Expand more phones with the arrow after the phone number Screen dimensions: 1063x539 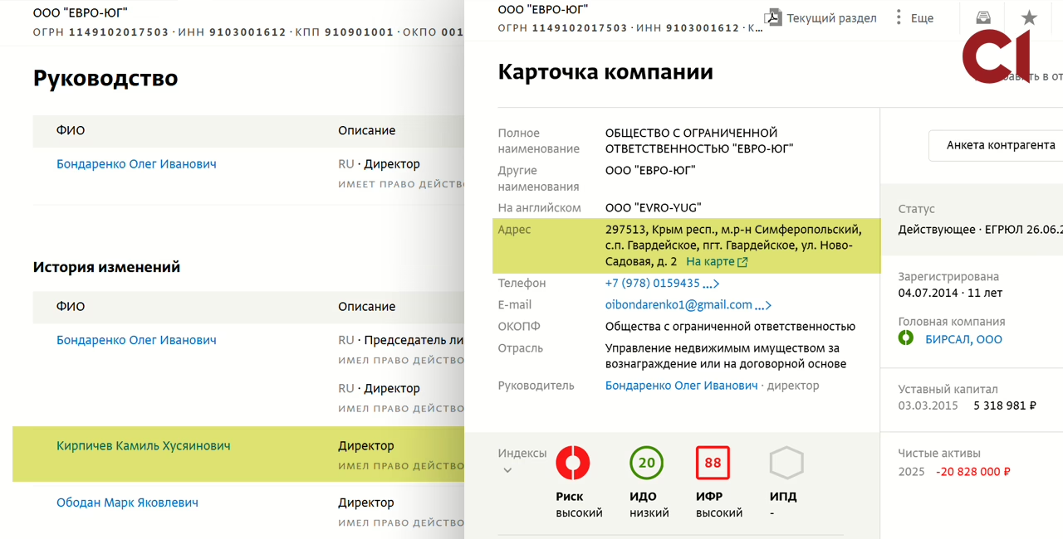pos(711,284)
